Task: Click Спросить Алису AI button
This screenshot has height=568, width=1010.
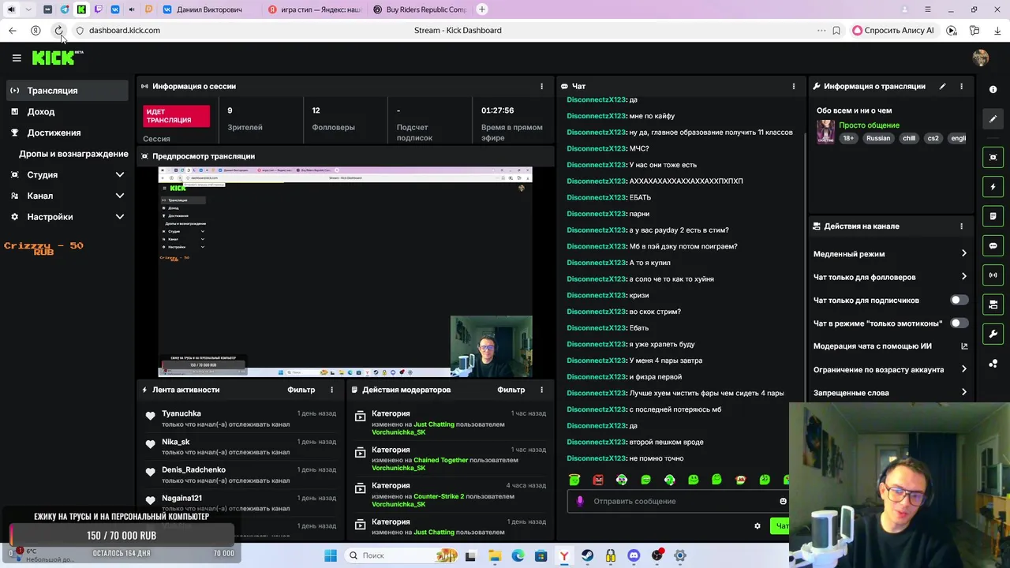Action: 893,31
